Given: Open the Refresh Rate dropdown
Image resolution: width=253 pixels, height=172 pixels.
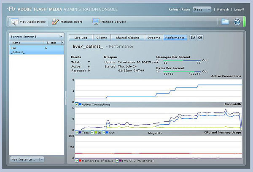Looking at the screenshot, I should pos(202,10).
